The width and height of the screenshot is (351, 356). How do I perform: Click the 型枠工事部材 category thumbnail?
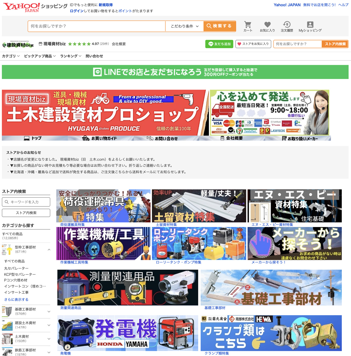(x=7, y=249)
